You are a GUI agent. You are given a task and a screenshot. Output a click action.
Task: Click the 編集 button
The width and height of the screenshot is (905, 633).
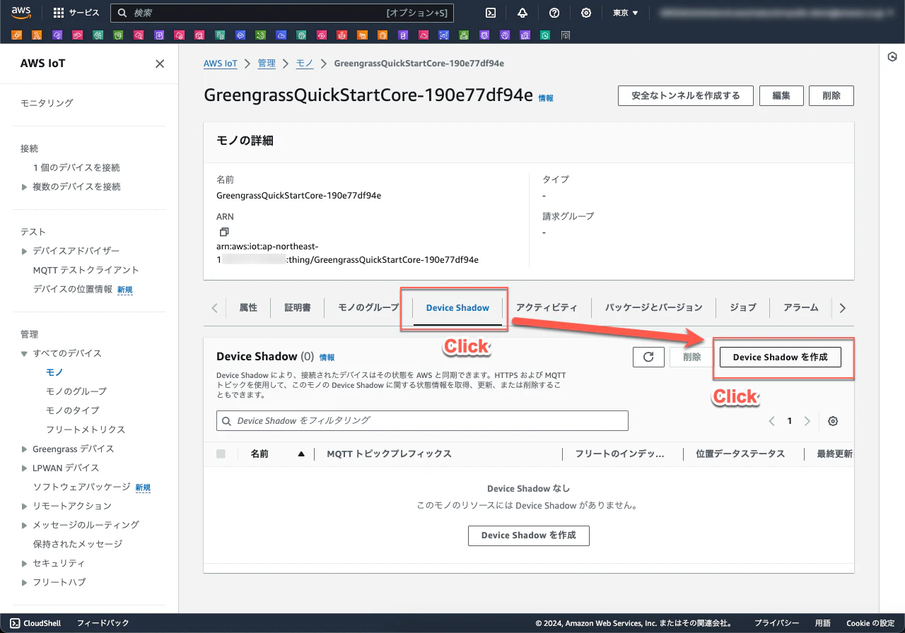[x=781, y=95]
